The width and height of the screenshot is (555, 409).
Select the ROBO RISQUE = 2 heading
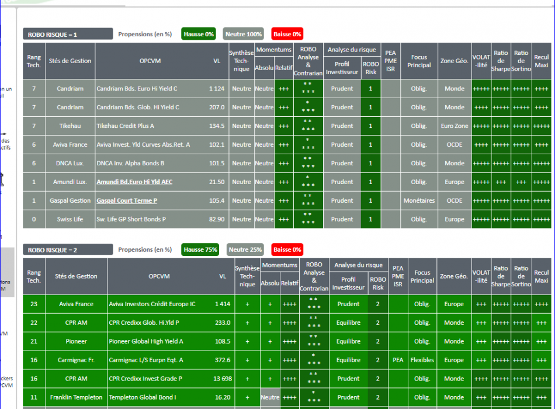pos(68,249)
